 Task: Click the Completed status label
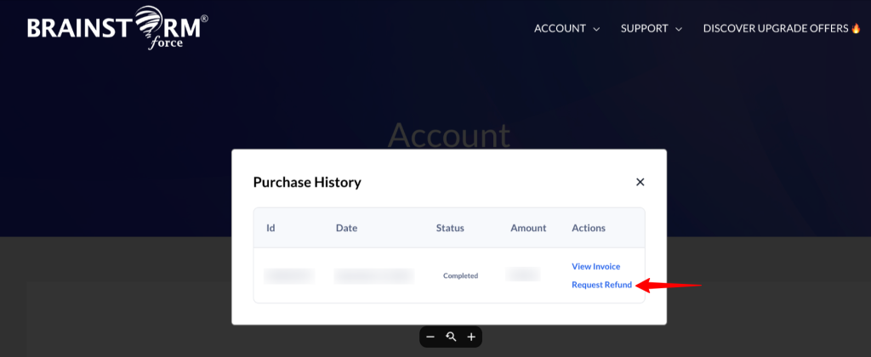460,275
